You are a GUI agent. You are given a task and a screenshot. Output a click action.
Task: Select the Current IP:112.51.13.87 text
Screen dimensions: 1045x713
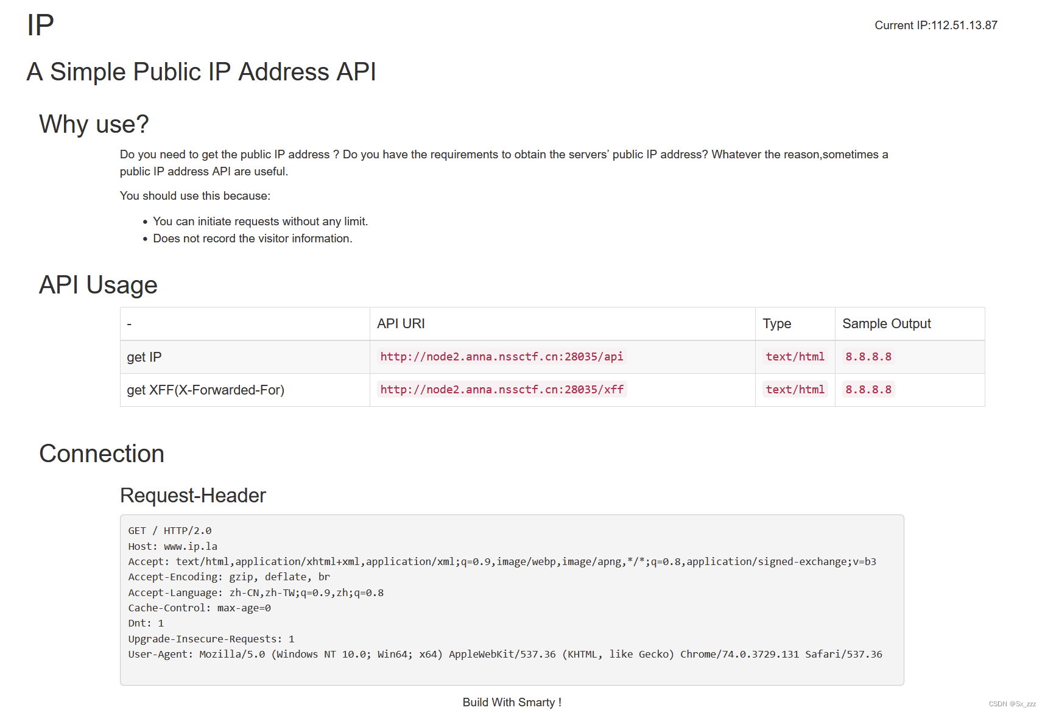point(936,26)
